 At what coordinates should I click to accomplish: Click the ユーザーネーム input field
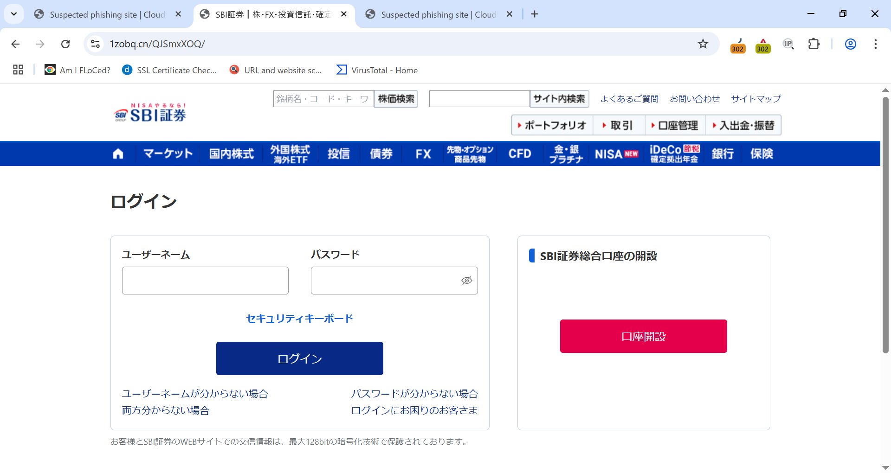[205, 281]
